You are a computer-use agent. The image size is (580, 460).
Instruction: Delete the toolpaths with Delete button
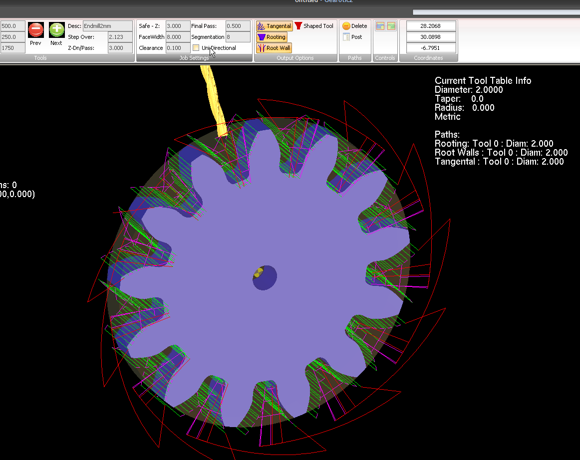pos(355,26)
